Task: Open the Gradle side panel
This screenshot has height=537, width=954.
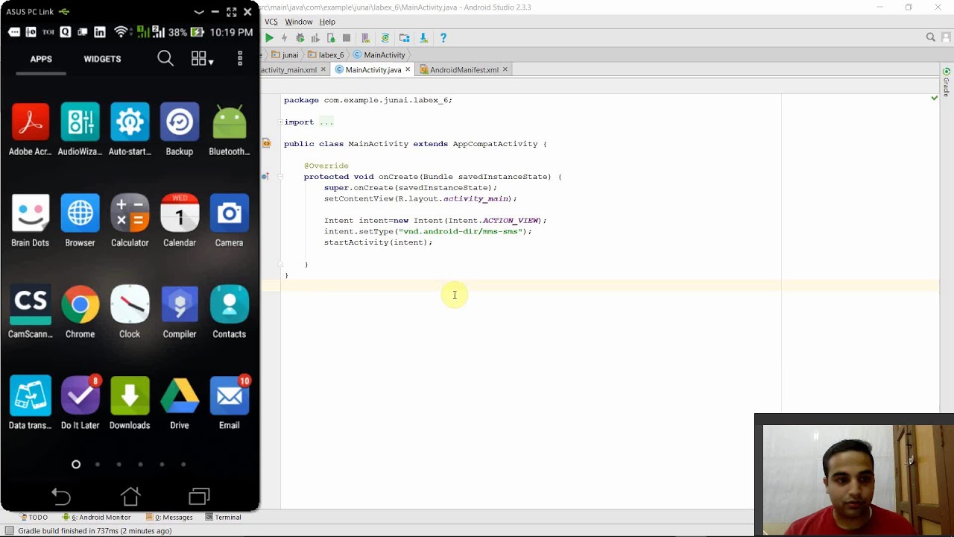Action: tap(947, 82)
